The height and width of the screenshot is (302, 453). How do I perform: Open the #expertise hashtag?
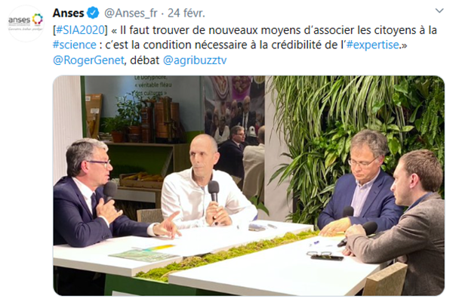tap(373, 45)
